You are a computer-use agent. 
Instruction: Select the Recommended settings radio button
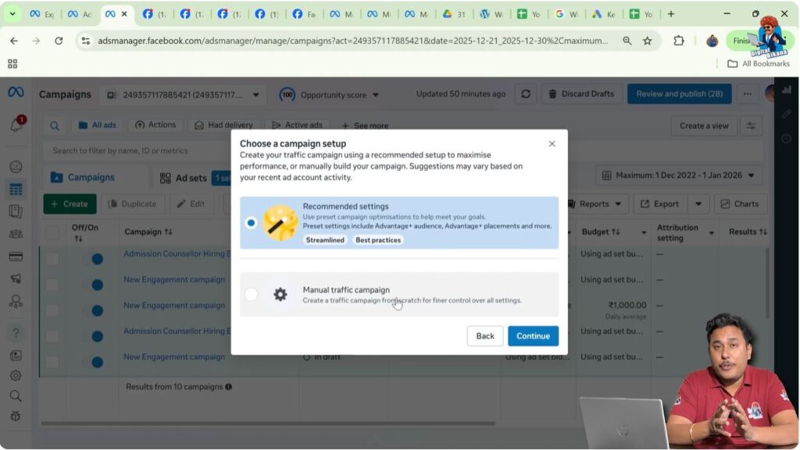[x=251, y=221]
